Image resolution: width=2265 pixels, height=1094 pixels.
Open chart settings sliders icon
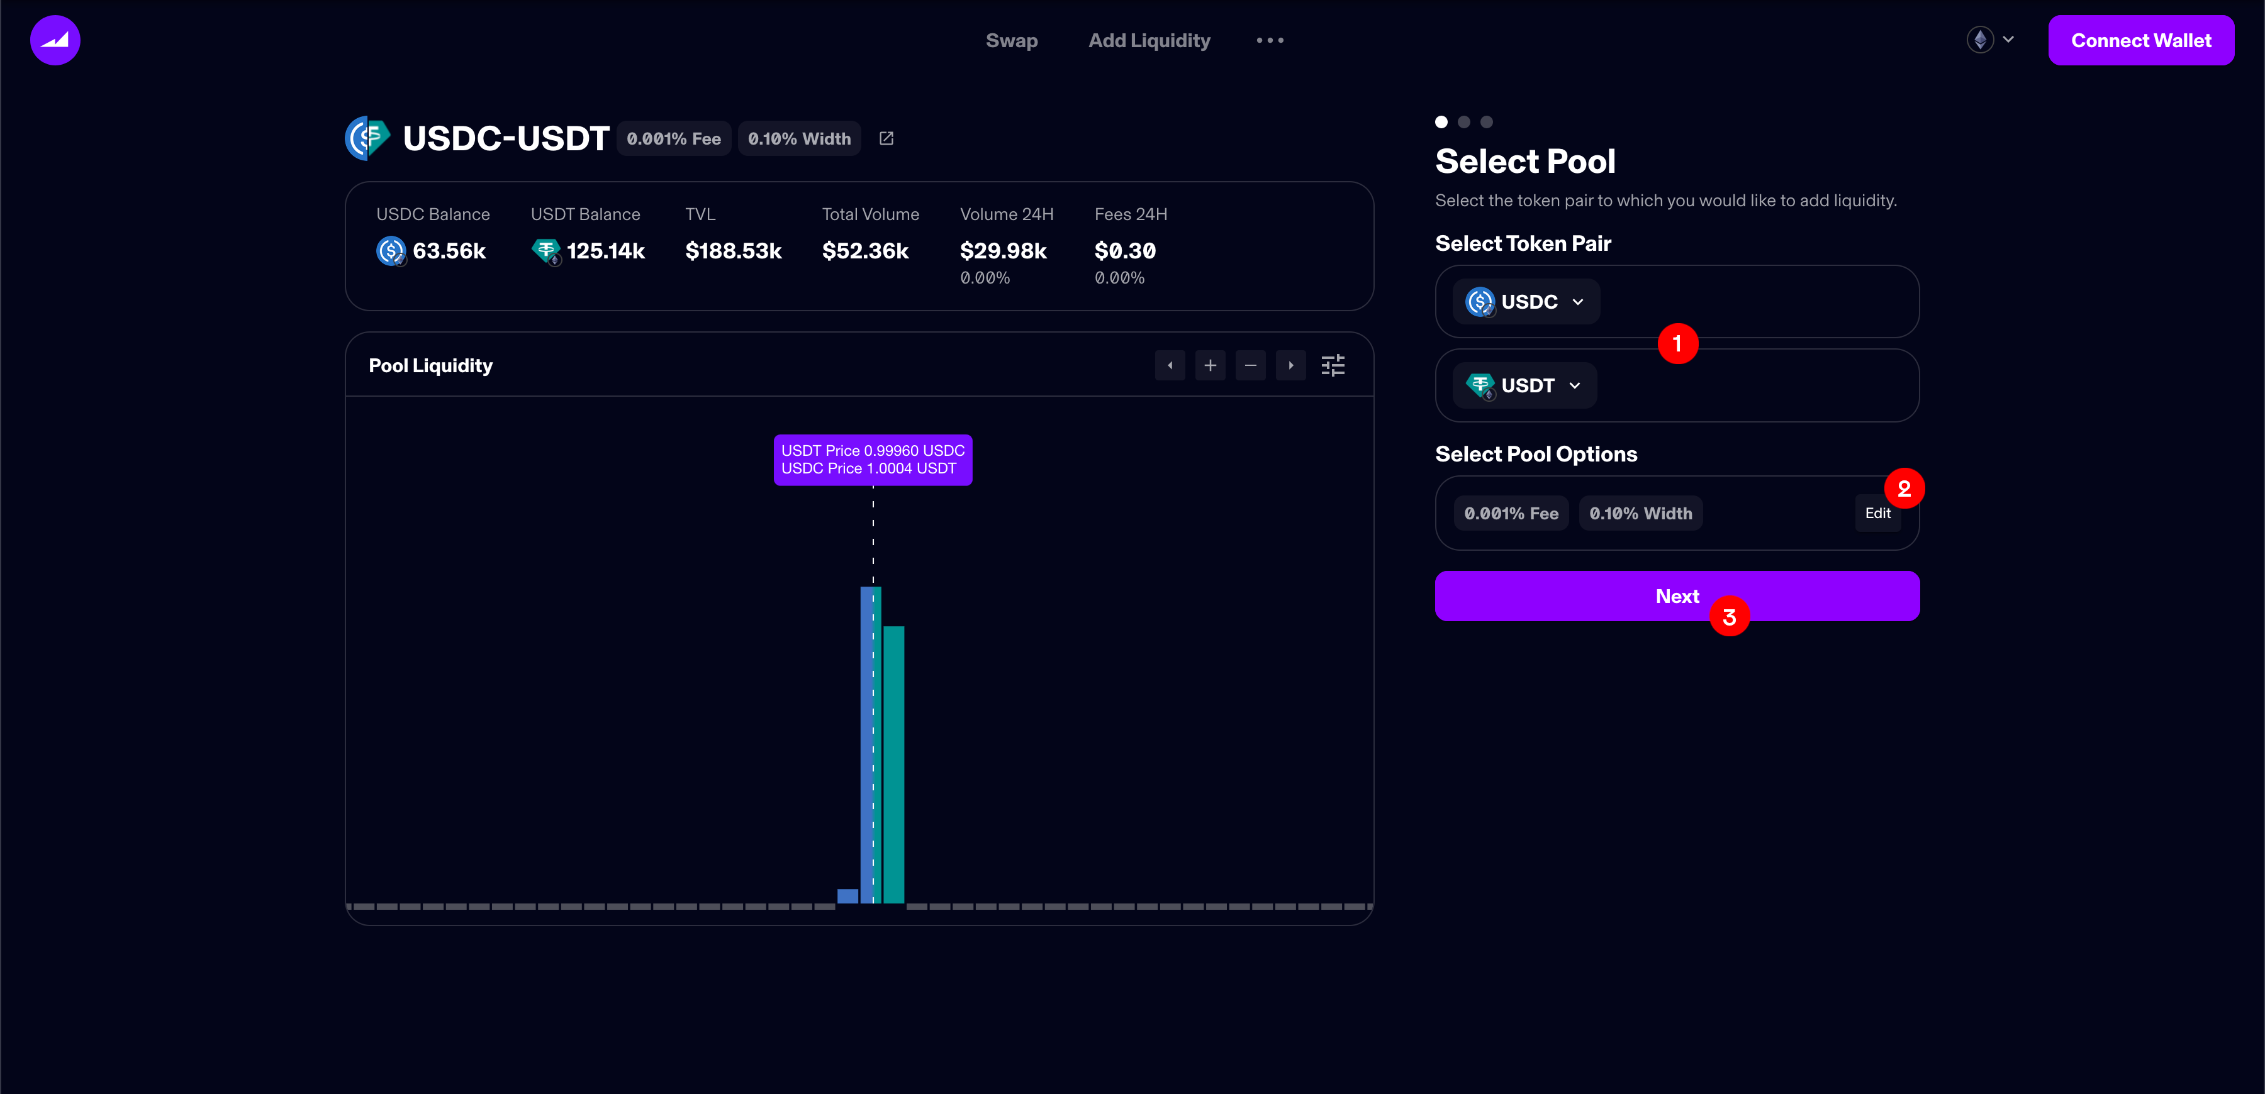click(1333, 365)
